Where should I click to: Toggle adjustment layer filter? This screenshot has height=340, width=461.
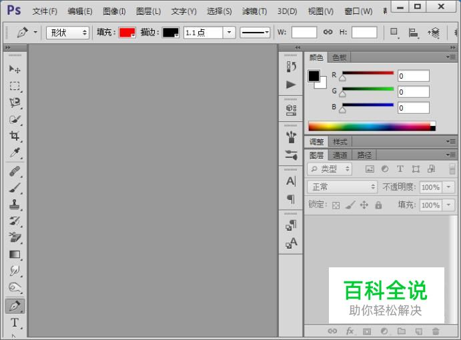tap(385, 169)
